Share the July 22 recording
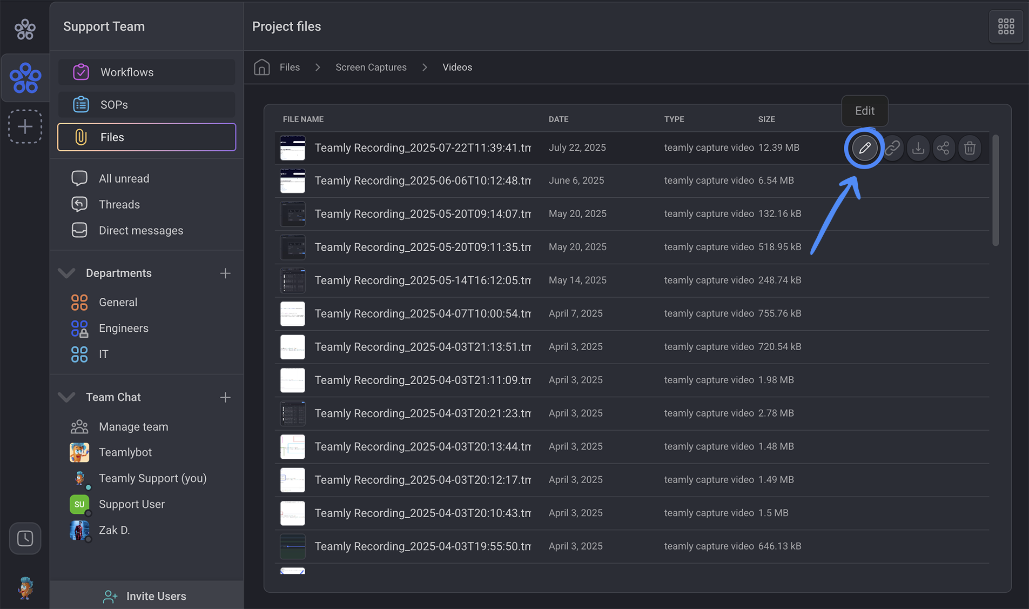This screenshot has height=609, width=1029. (943, 148)
